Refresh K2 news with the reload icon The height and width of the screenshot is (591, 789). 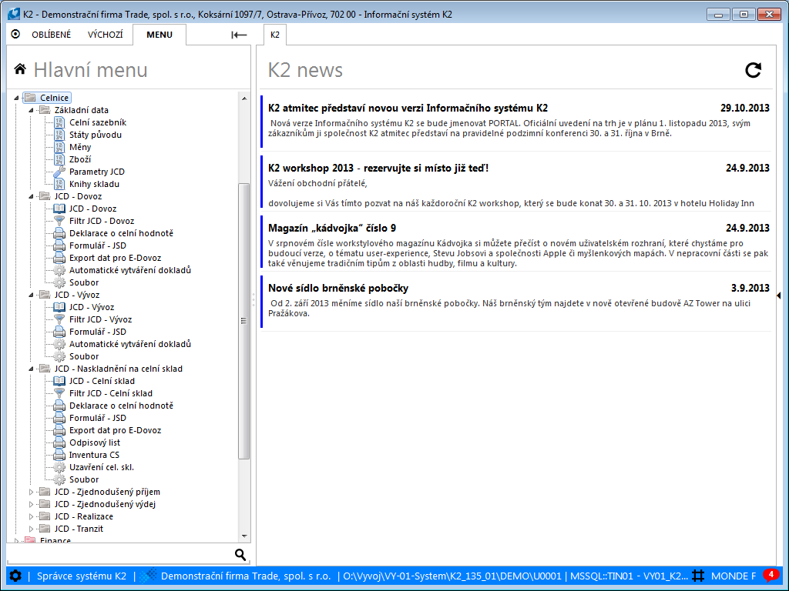[753, 70]
